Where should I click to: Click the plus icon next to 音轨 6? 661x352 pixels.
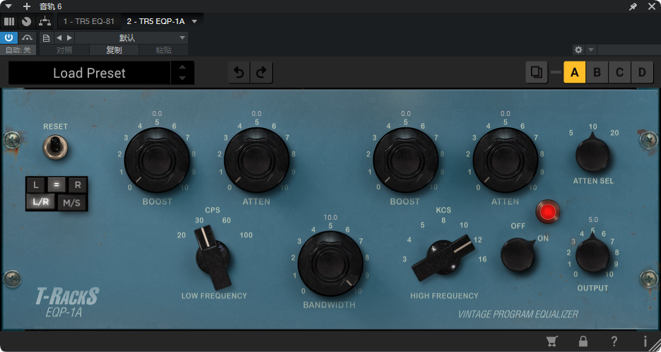(x=27, y=6)
